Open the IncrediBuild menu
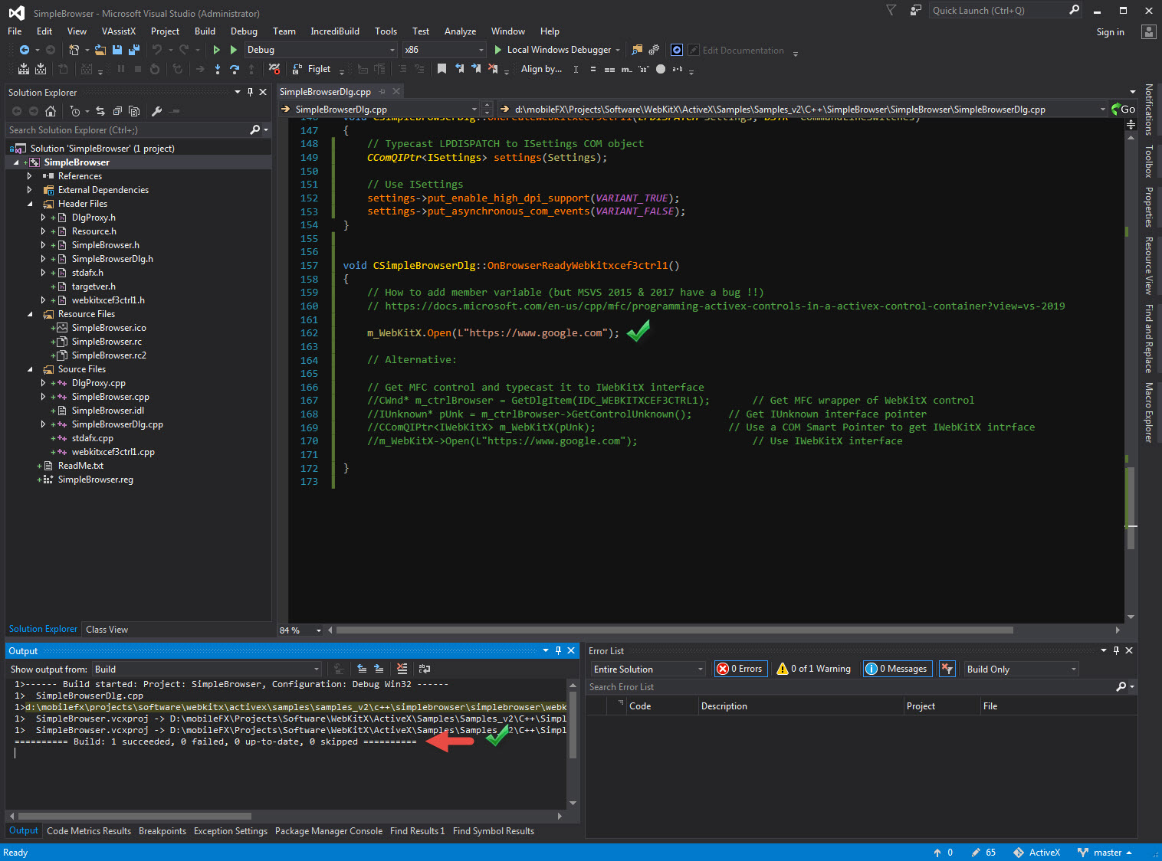 335,31
